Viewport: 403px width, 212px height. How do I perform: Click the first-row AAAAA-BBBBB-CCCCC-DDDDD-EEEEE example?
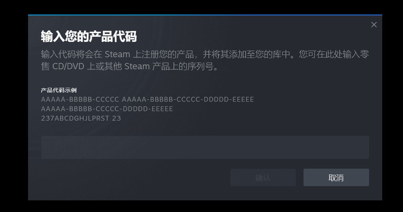coord(188,99)
